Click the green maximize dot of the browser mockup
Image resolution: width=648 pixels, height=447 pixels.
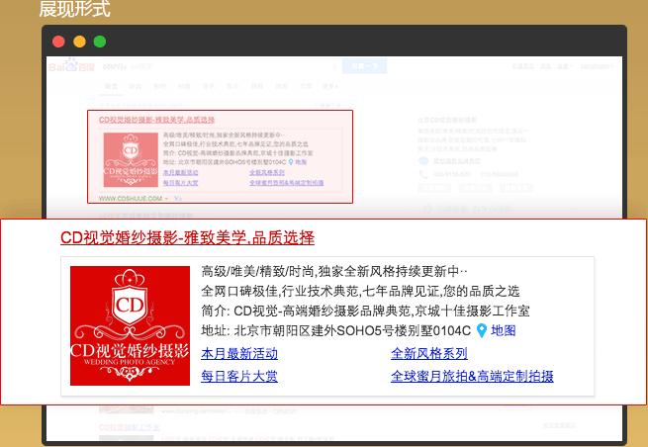click(x=100, y=42)
